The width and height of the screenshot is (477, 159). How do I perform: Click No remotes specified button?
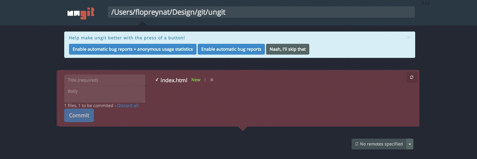point(379,144)
